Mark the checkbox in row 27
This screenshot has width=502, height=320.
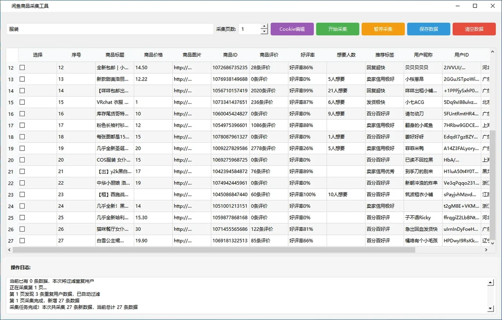[22, 240]
